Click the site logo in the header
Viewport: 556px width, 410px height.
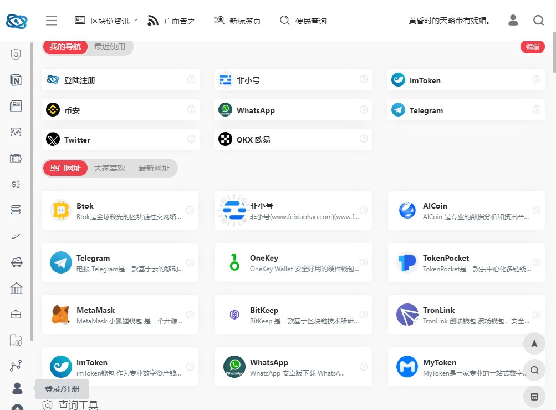click(17, 21)
